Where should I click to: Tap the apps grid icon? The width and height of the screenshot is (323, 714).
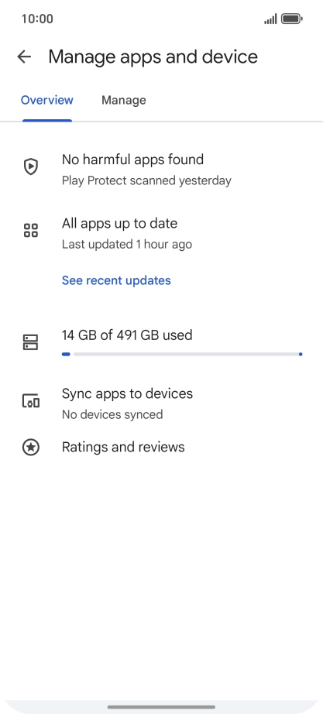(x=30, y=231)
